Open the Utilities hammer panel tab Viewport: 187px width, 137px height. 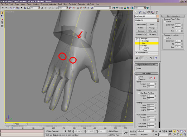[157, 12]
